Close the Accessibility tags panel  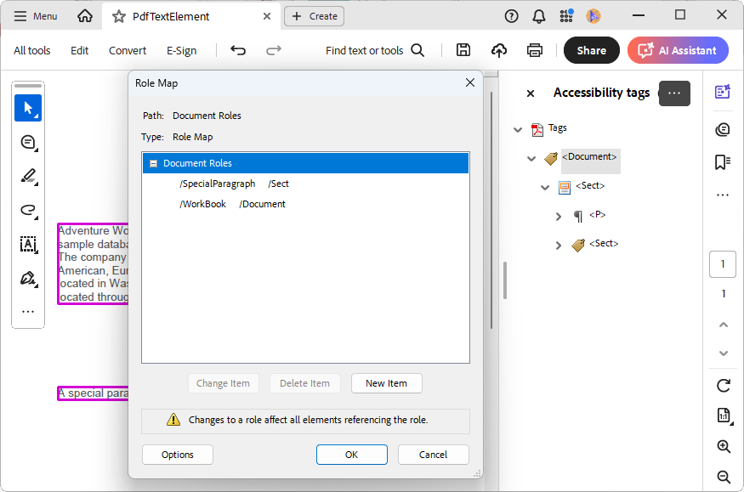(x=531, y=93)
